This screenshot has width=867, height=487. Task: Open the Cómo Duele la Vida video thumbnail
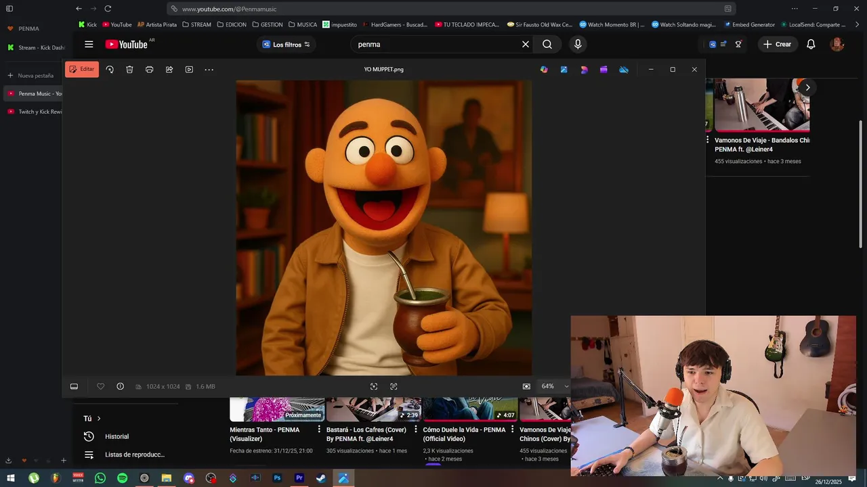(470, 409)
